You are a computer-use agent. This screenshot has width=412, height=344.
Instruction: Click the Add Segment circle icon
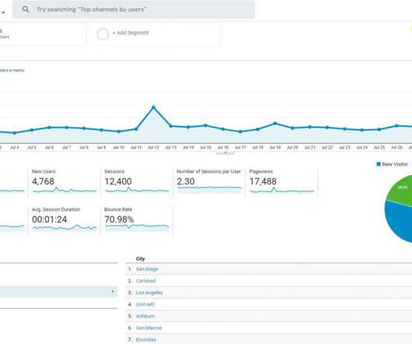pos(103,34)
